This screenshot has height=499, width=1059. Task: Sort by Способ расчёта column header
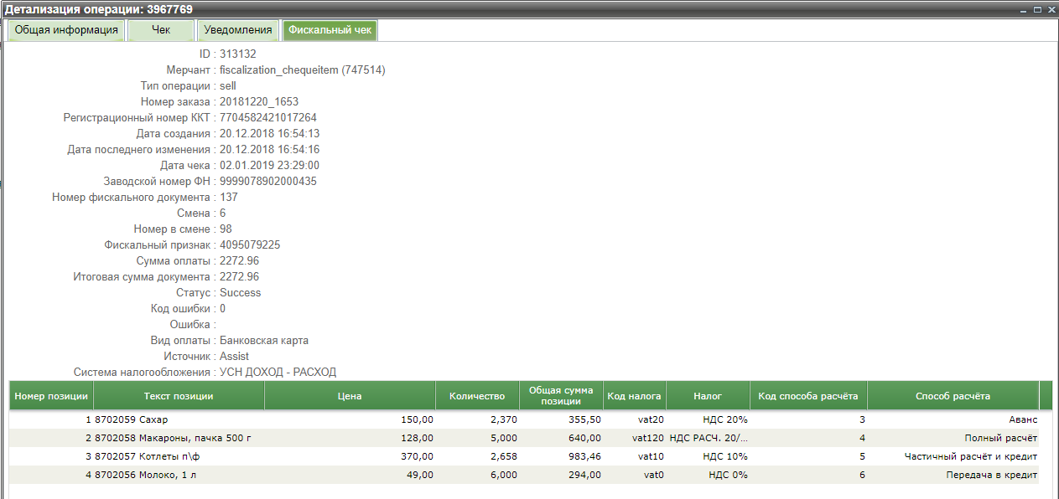coord(953,396)
